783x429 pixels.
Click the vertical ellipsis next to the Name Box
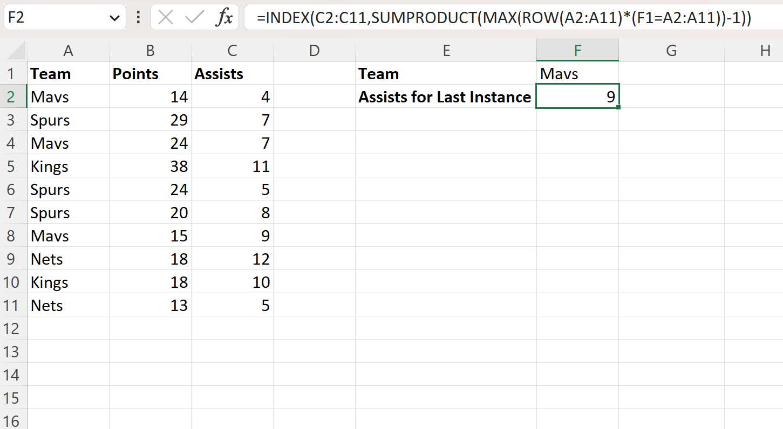coord(138,17)
